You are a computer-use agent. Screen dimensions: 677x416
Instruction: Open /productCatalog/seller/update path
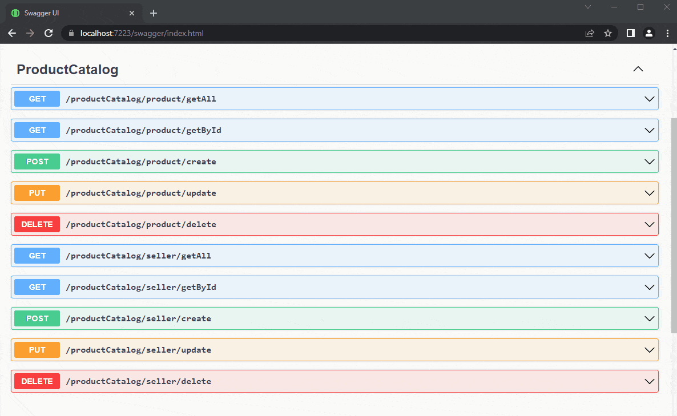(138, 350)
